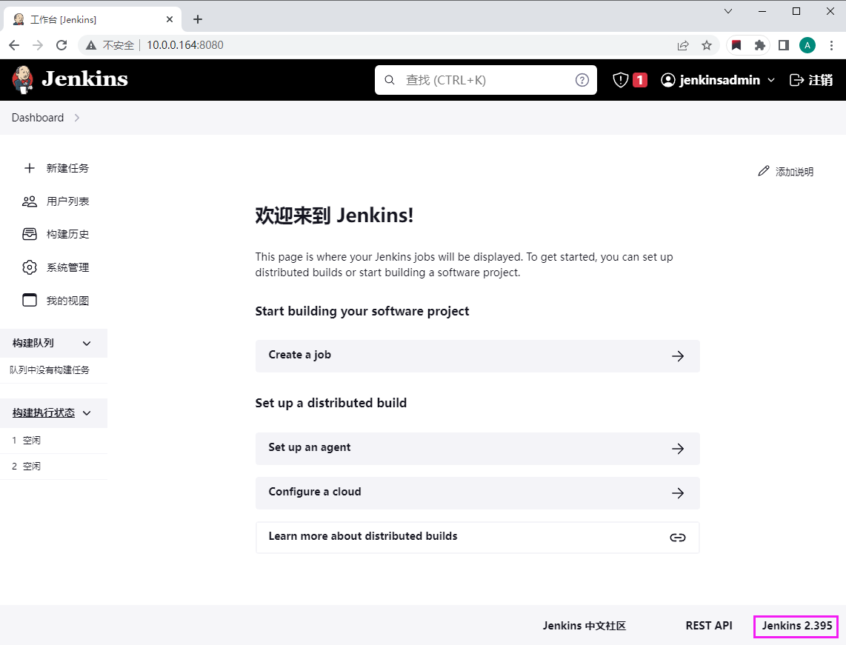This screenshot has height=645, width=846.
Task: Click the plus icon for 新建任务
Action: tap(30, 168)
